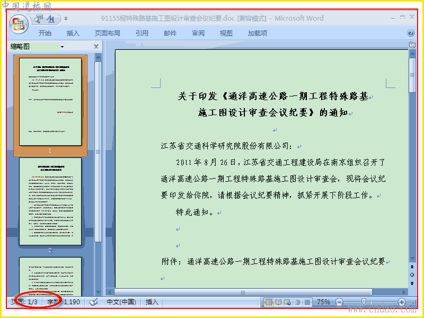This screenshot has height=318, width=424.
Task: Switch to Full Screen Reading view
Action: [278, 302]
